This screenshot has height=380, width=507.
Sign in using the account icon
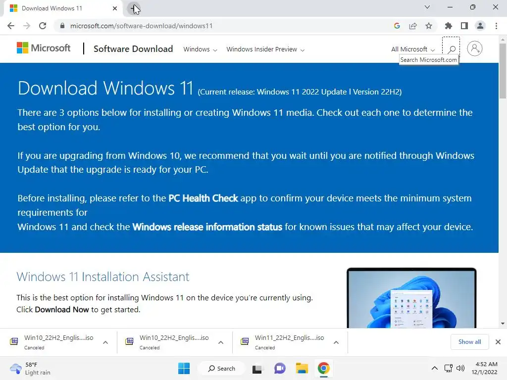coord(475,48)
